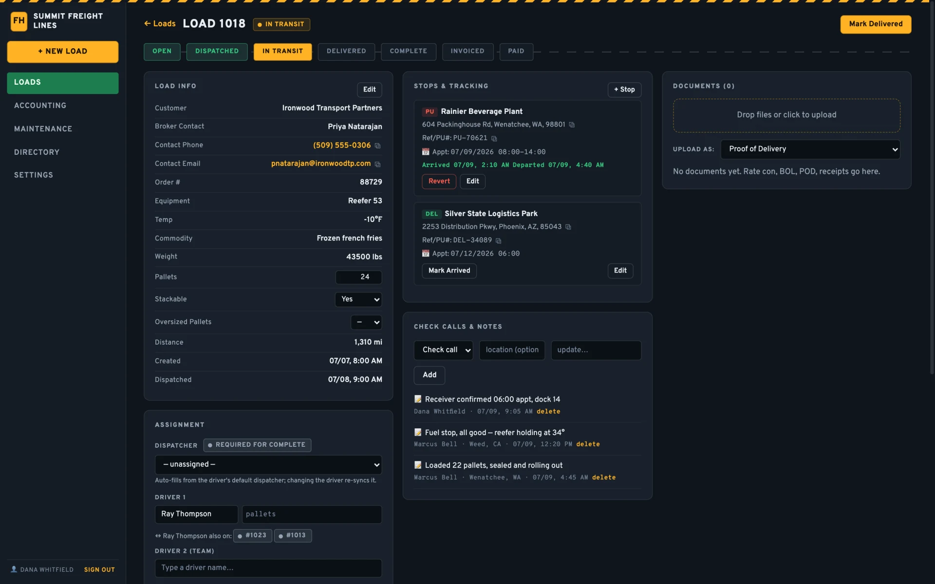935x584 pixels.
Task: Click the note icon for Receiver confirmed entry
Action: [418, 399]
